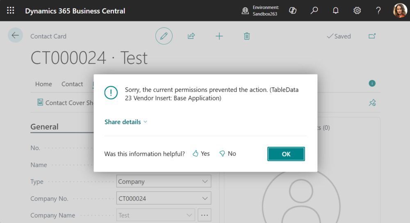Click the CT000024 · Test page title
Image resolution: width=410 pixels, height=223 pixels.
[x=89, y=58]
